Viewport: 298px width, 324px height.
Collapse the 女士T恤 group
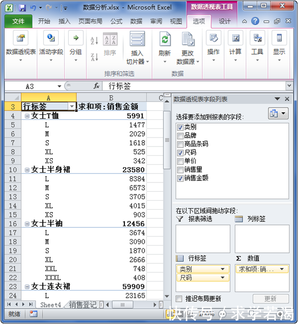pyautogui.click(x=27, y=116)
